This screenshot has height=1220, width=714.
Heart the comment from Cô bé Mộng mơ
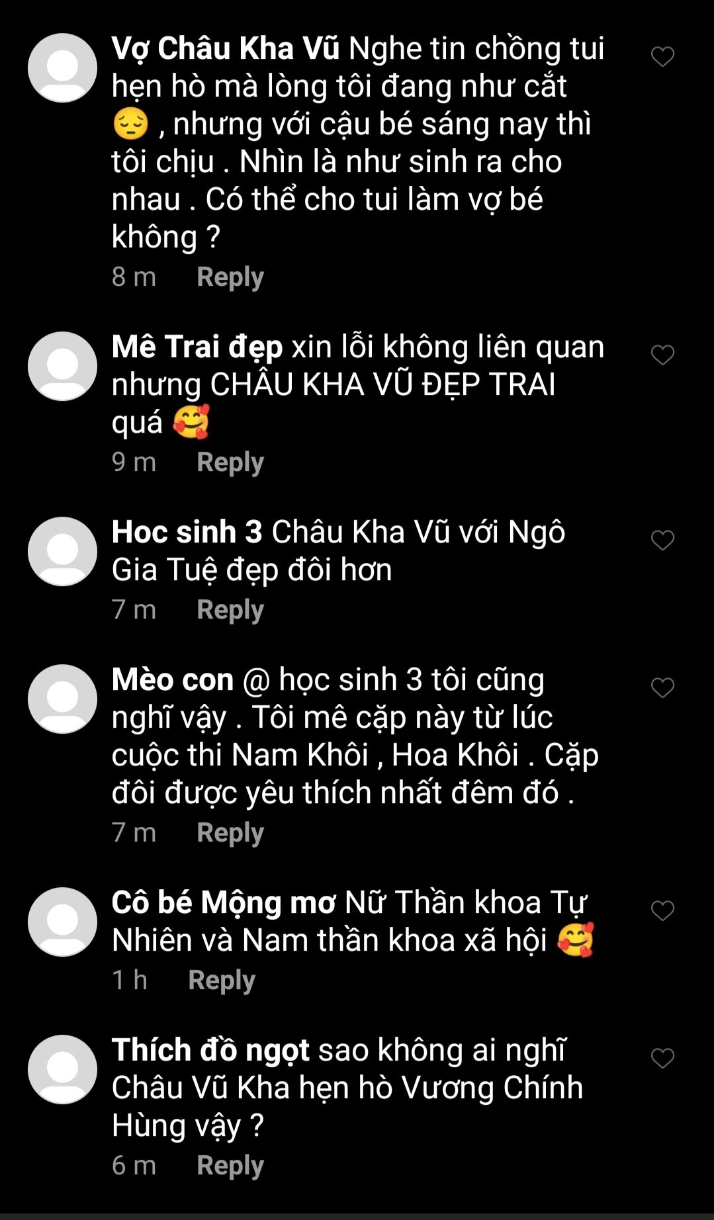click(662, 911)
